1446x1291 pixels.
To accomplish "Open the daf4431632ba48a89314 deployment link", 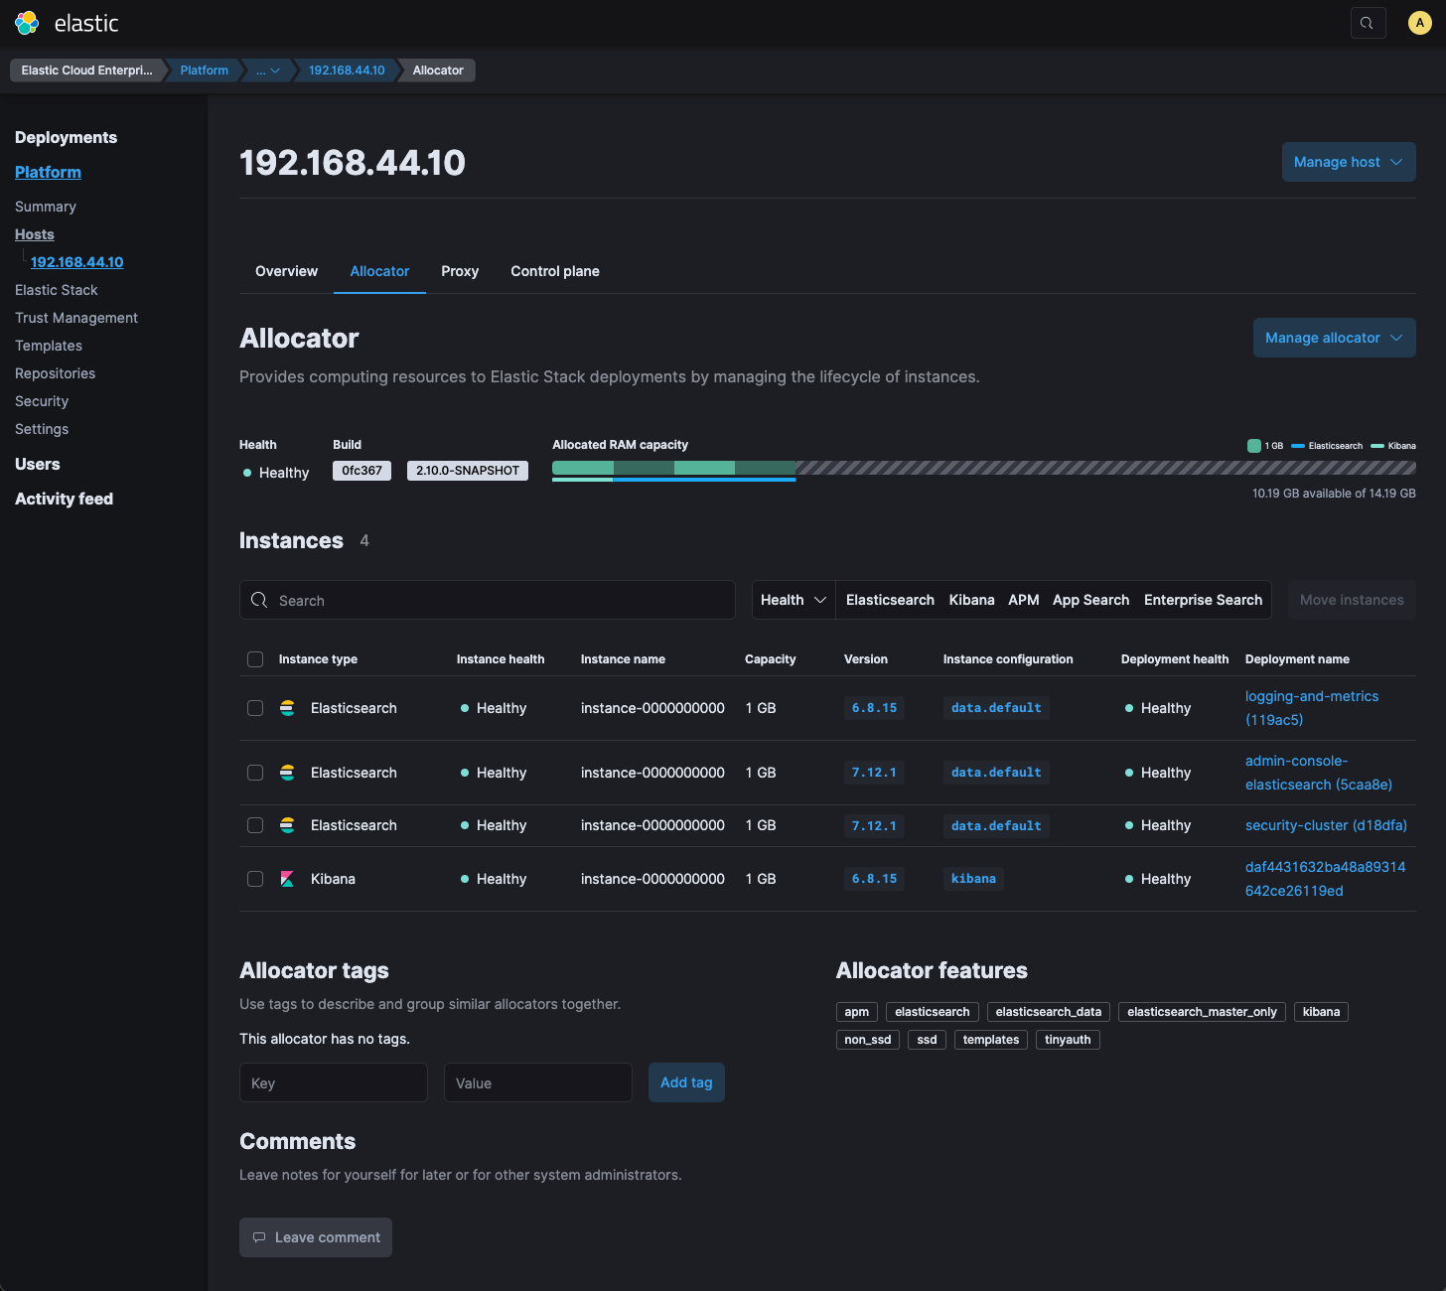I will [1326, 879].
